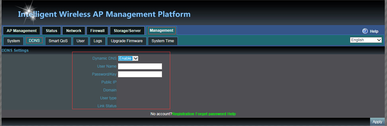Follow the Registration link
Viewport: 387px width, 126px height.
(x=183, y=114)
